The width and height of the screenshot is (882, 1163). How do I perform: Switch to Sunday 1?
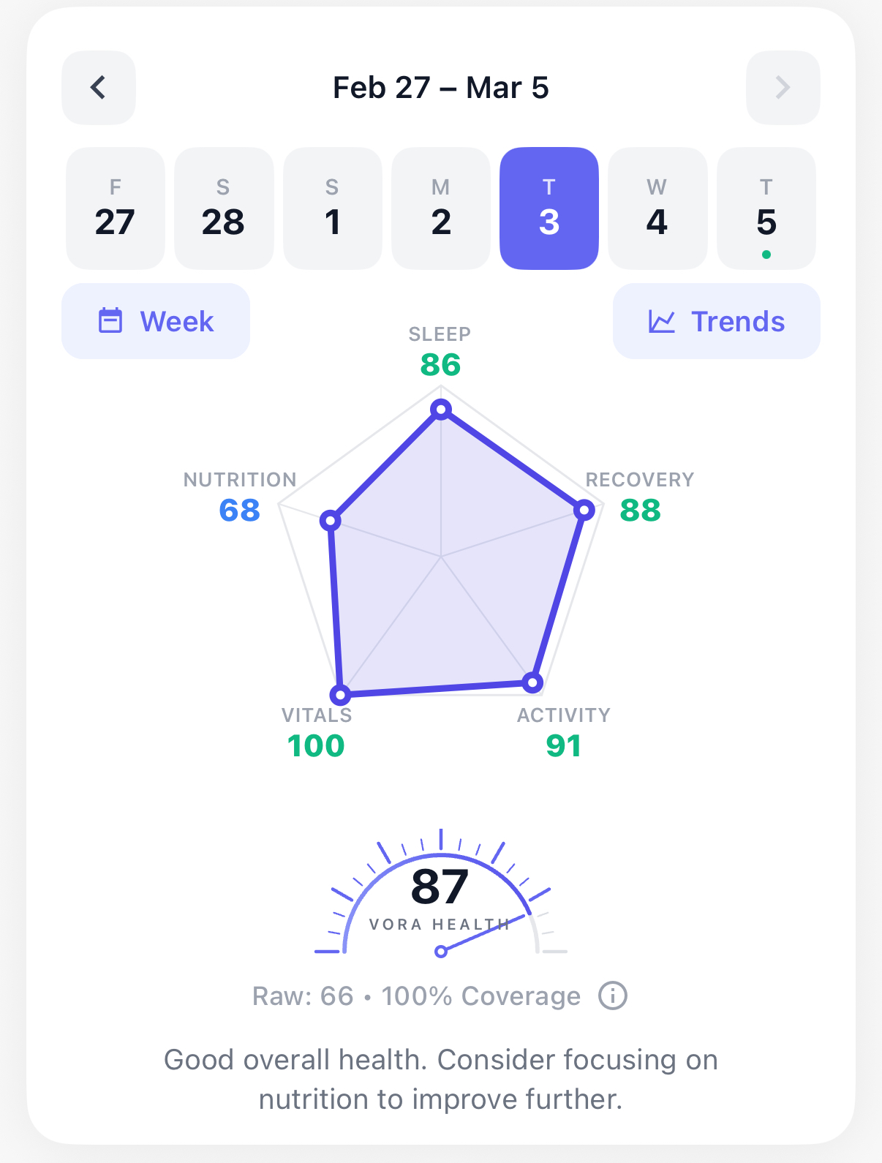click(332, 208)
